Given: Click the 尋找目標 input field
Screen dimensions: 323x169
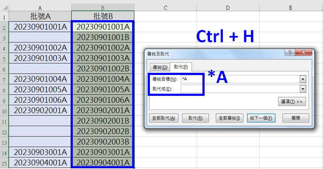Looking at the screenshot, I should pos(240,79).
